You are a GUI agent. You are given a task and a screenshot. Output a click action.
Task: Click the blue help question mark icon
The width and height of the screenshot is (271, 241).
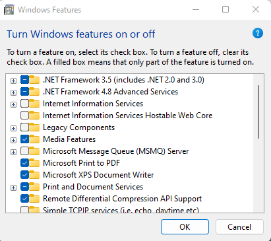[x=258, y=34]
